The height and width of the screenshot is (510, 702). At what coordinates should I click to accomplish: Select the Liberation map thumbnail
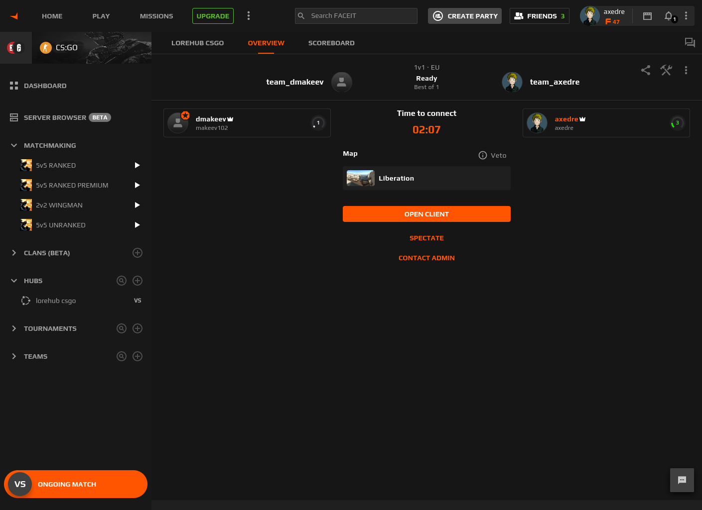[361, 178]
